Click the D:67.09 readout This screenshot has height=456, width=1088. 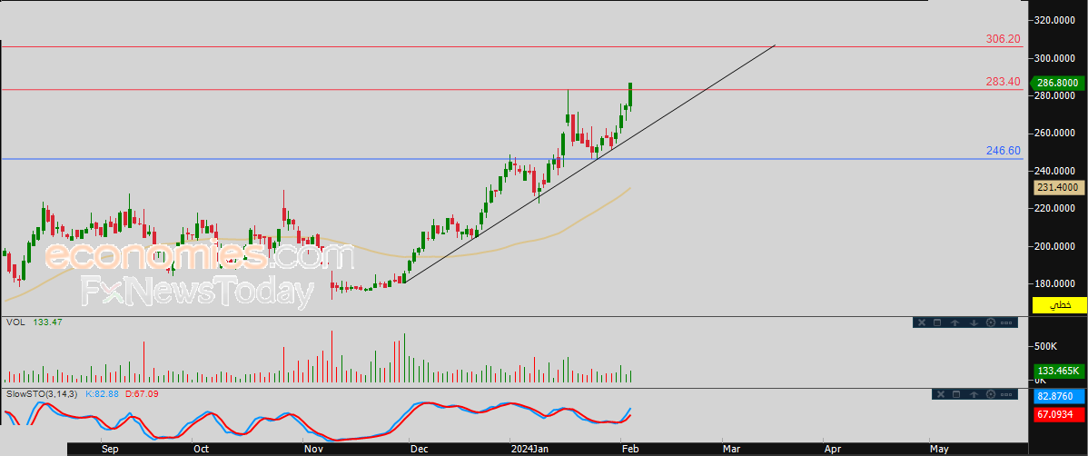point(142,393)
